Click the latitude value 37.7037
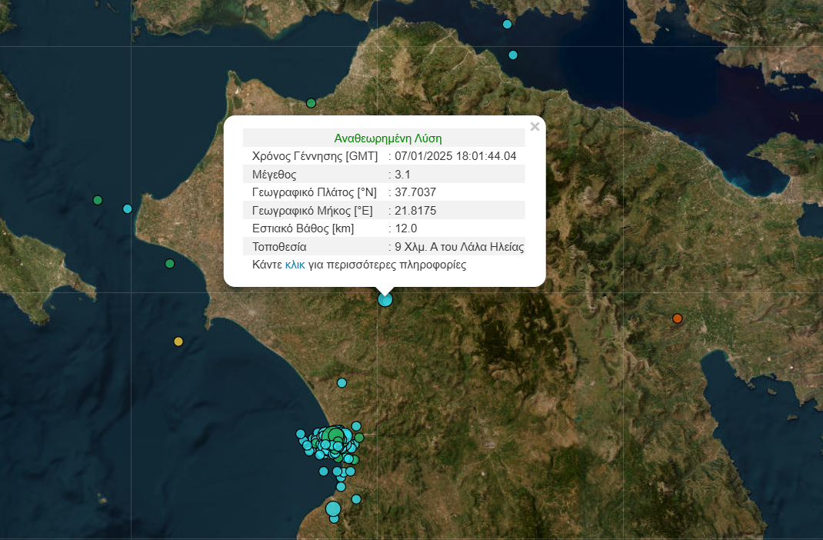This screenshot has height=540, width=823. [x=415, y=192]
